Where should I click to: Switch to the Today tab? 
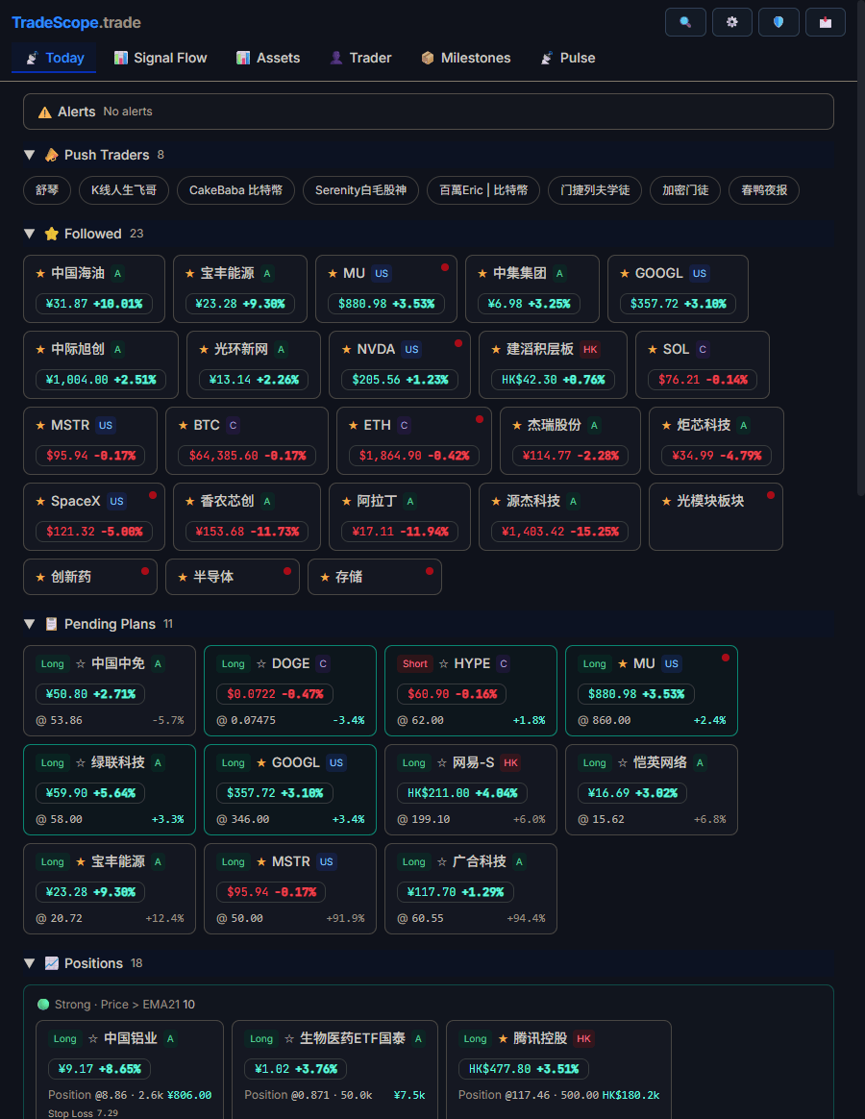[54, 58]
